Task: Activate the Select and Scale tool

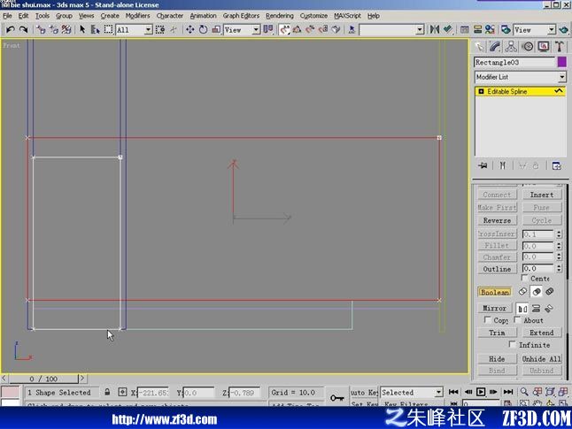Action: tap(216, 29)
